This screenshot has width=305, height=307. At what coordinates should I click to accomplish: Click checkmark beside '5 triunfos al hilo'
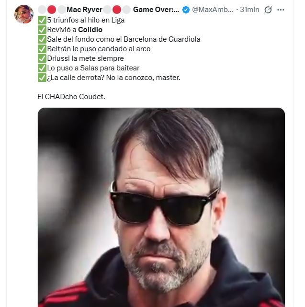tap(42, 20)
